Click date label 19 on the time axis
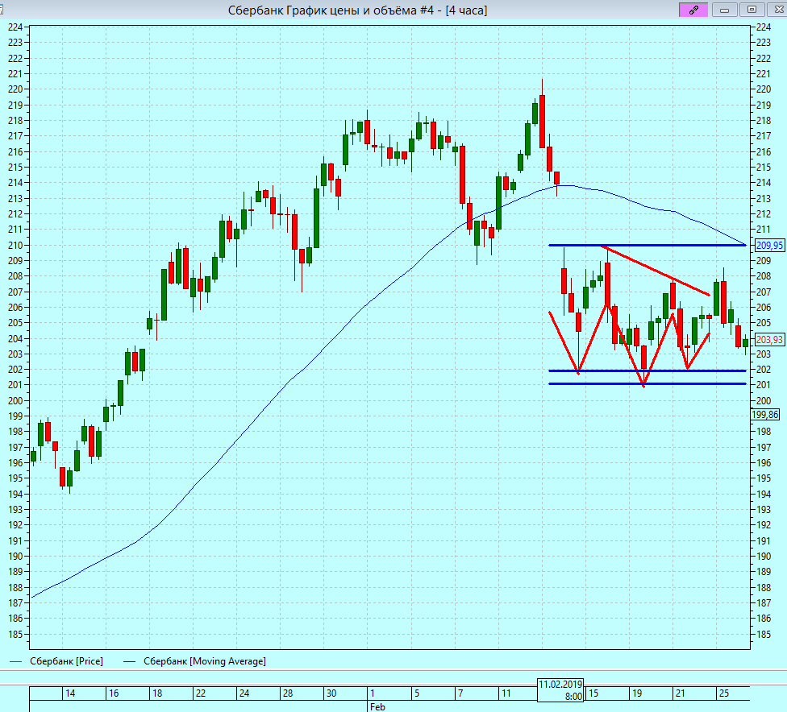This screenshot has height=712, width=787. pyautogui.click(x=637, y=693)
